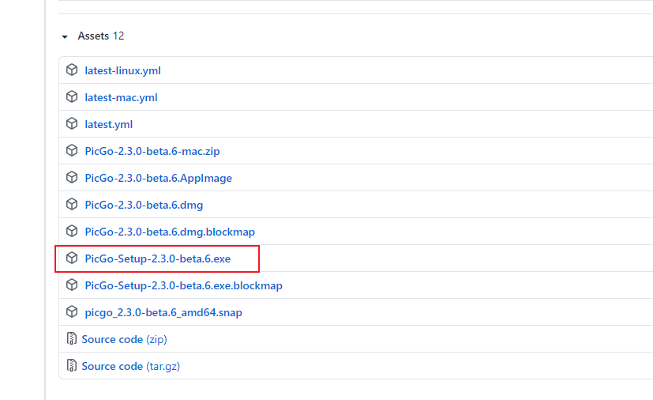
Task: Download PicGo-2.3.0-beta.6.AppImage
Action: 158,178
